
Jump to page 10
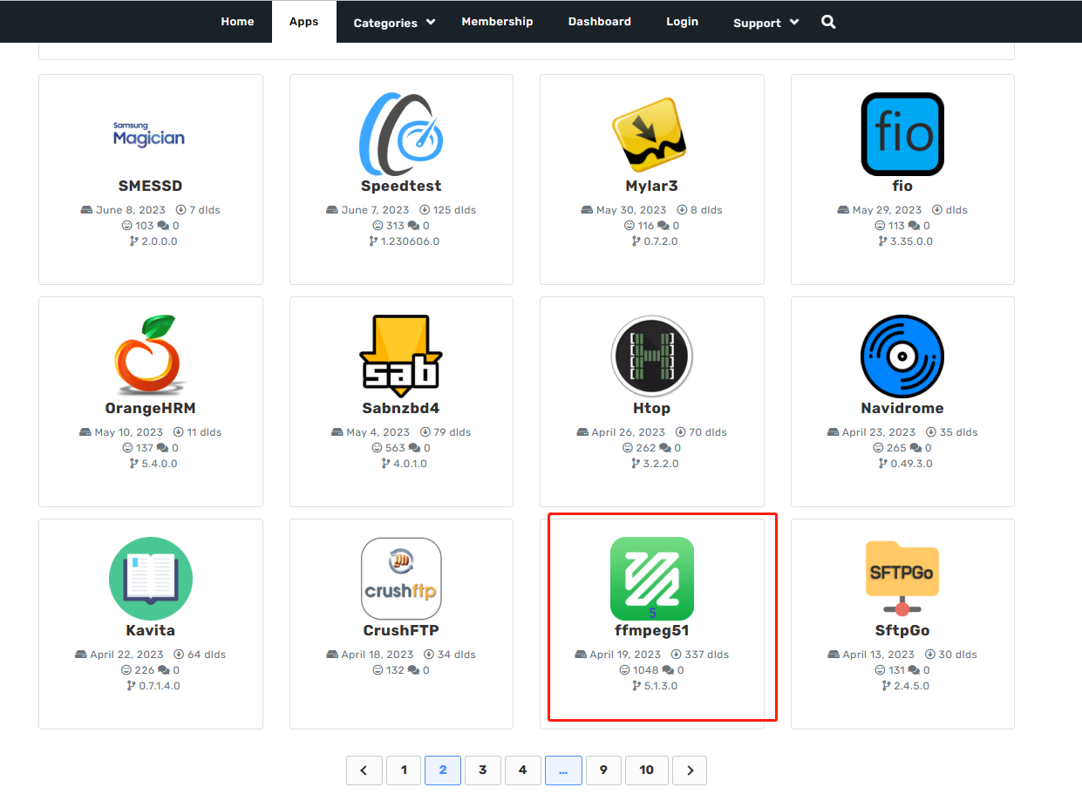(646, 770)
